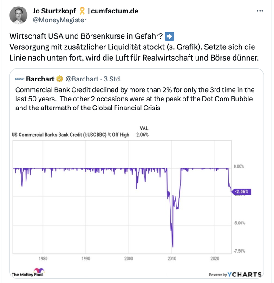Click The Motley Fool logo
274x283 pixels.
coord(28,273)
